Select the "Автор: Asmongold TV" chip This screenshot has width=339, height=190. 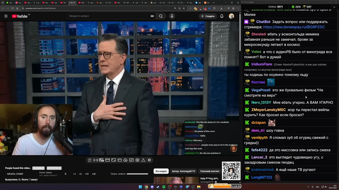click(184, 171)
